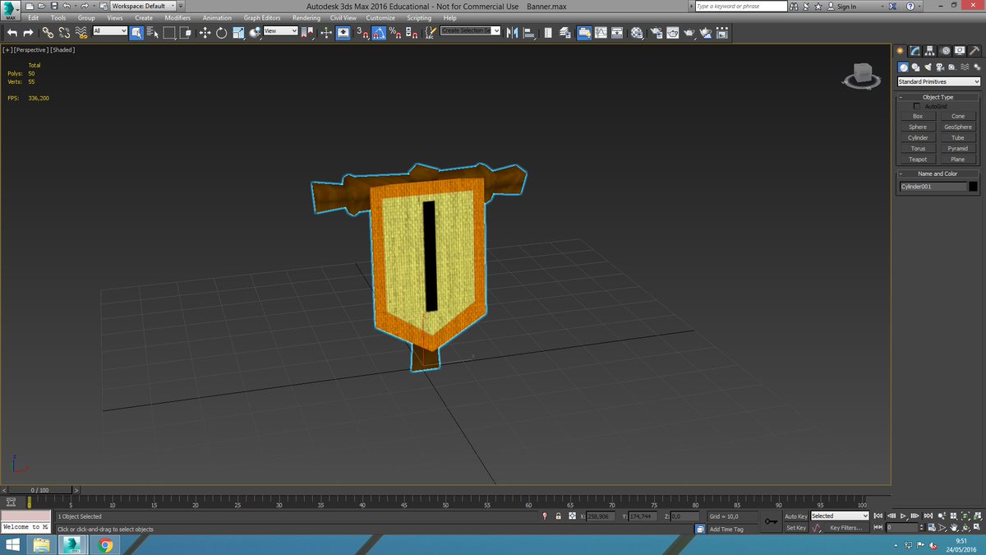The height and width of the screenshot is (555, 986).
Task: Switch to the Display panel tab
Action: tap(960, 50)
